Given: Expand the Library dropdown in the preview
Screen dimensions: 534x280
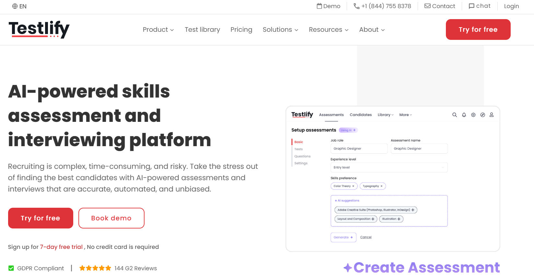Looking at the screenshot, I should point(386,115).
